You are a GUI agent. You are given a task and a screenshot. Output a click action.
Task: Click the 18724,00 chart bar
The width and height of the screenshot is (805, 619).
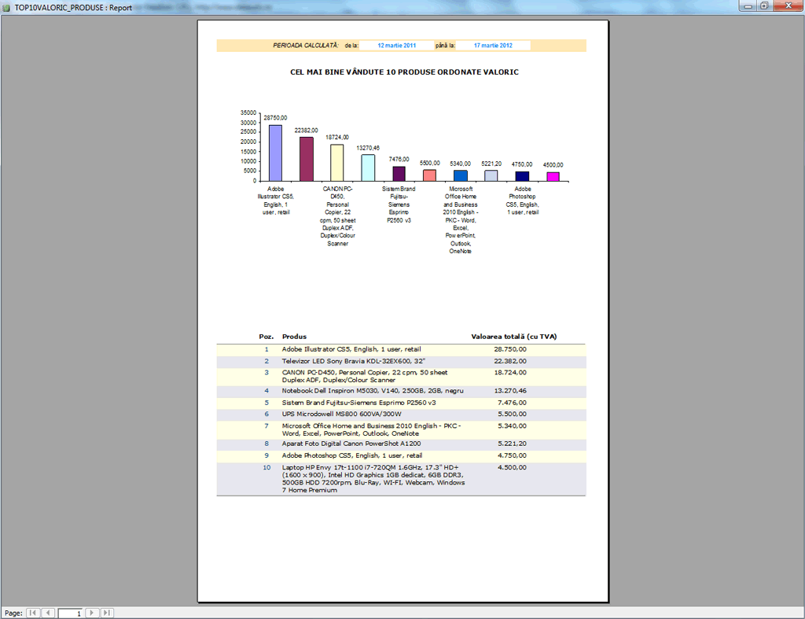[x=336, y=163]
